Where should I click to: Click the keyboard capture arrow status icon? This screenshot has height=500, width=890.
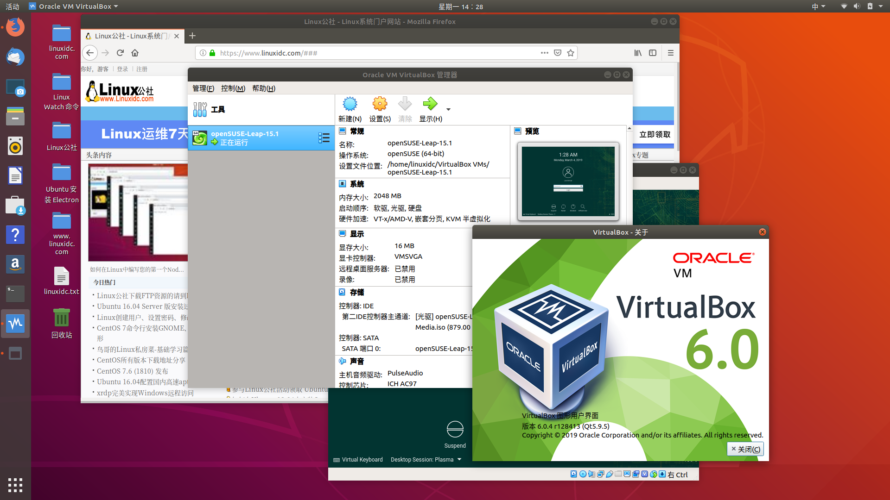(x=662, y=474)
